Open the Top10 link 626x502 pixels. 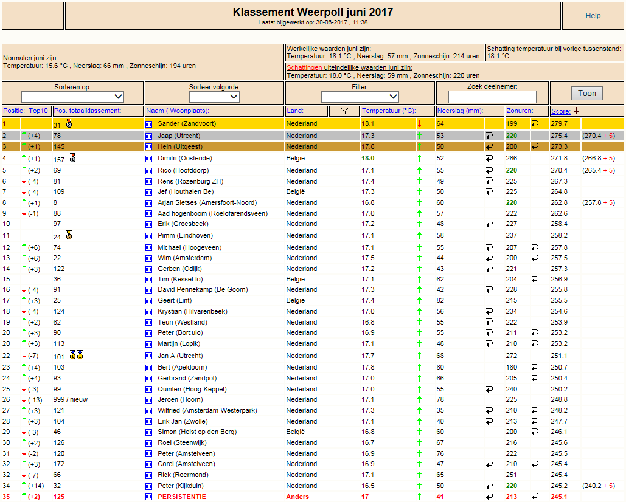[x=38, y=111]
